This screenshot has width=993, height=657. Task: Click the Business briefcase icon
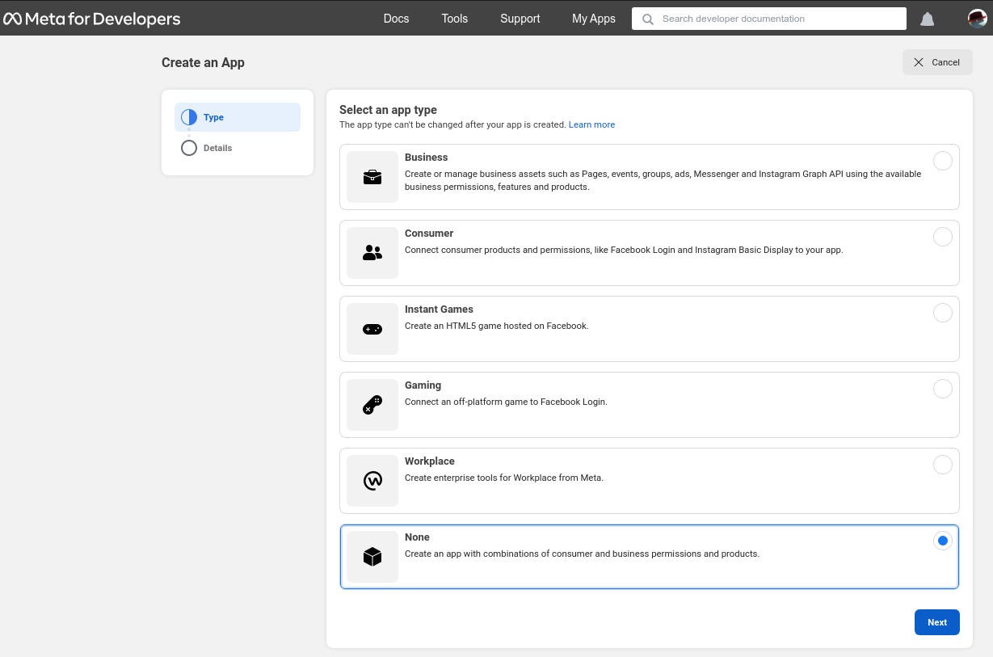(372, 177)
